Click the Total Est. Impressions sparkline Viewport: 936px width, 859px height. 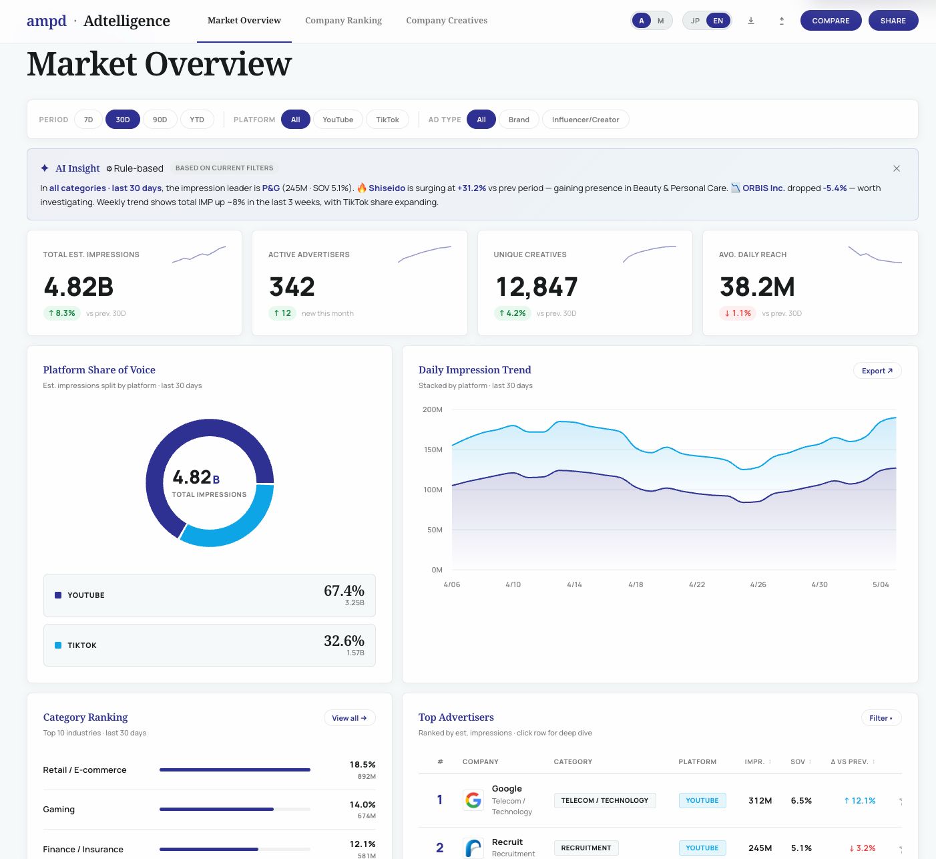199,254
